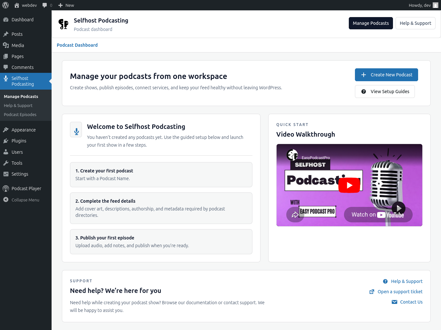Click the webdev site name
The height and width of the screenshot is (330, 441).
[x=29, y=5]
